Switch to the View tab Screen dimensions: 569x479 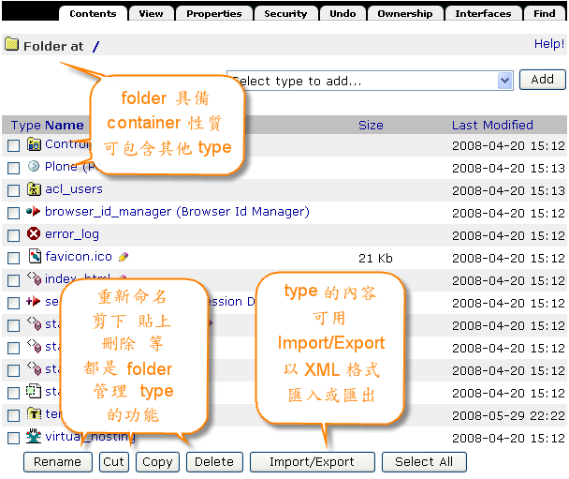(151, 13)
